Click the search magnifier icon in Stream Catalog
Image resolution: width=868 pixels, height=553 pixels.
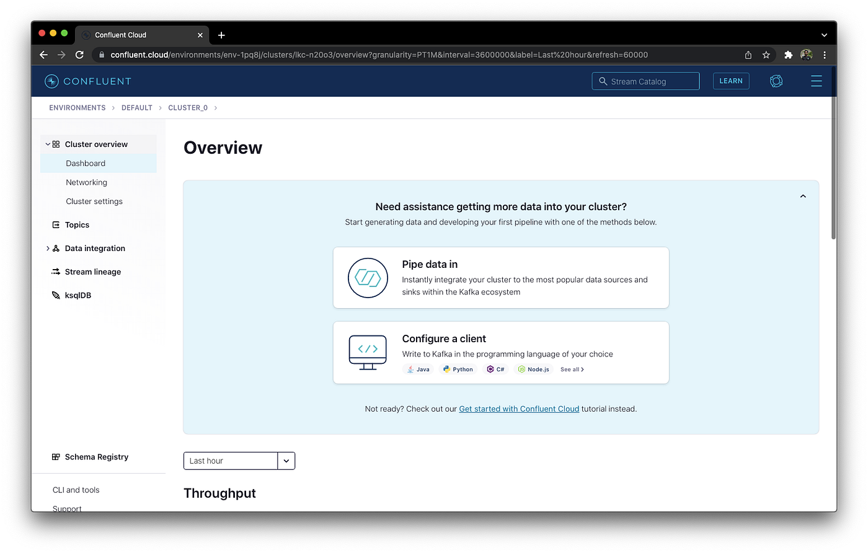pyautogui.click(x=603, y=81)
